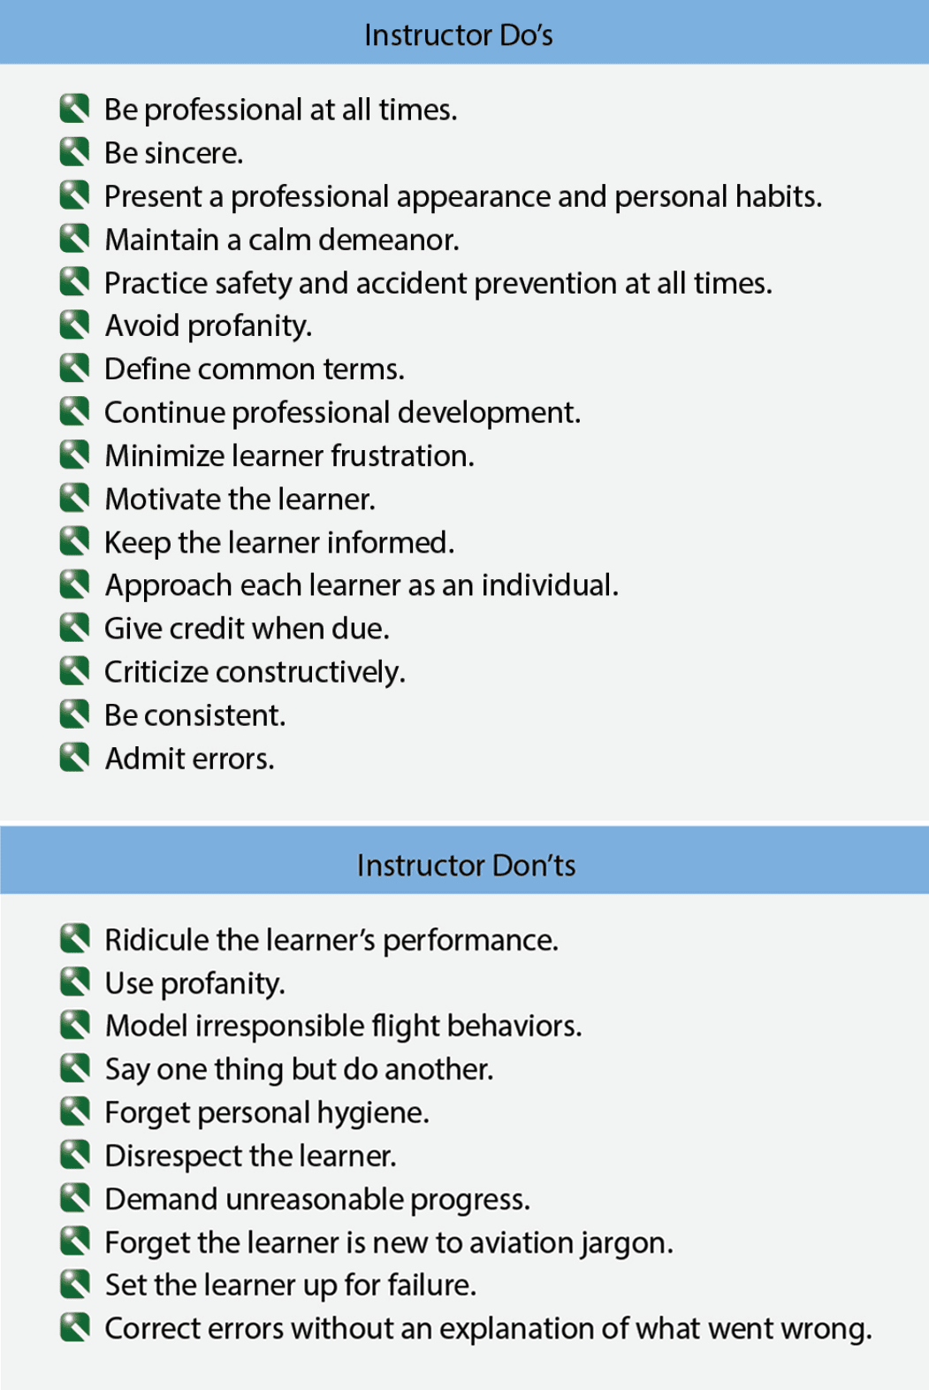Click the green icon next to 'Be consistent.'
929x1390 pixels.
pyautogui.click(x=75, y=714)
